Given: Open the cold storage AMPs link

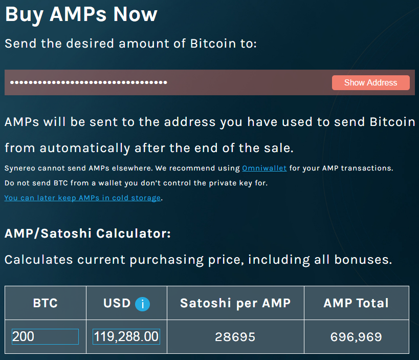Looking at the screenshot, I should [x=82, y=198].
